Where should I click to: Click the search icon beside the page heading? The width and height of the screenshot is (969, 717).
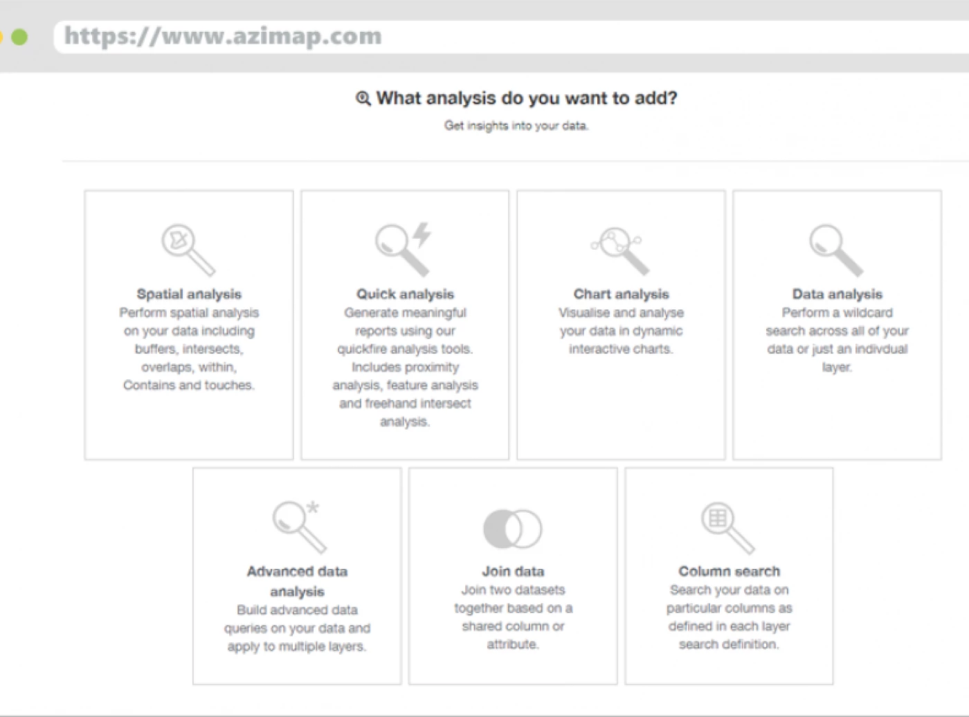click(363, 98)
